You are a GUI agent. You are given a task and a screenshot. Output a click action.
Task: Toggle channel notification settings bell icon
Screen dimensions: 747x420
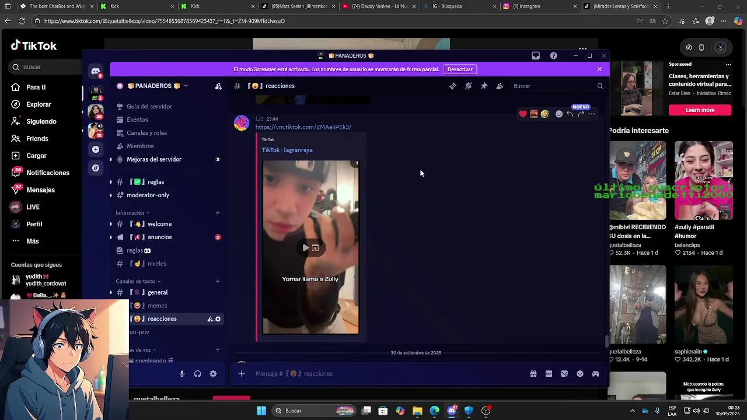tap(468, 86)
